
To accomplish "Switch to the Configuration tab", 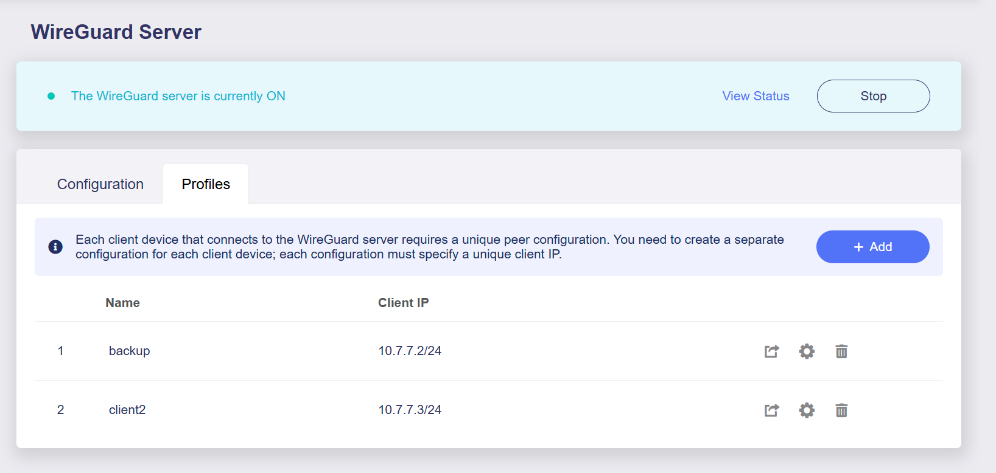I will point(100,184).
